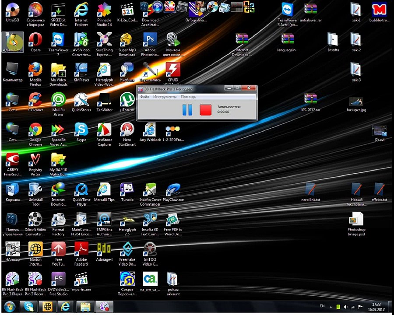Open network status tray icon

(x=353, y=307)
